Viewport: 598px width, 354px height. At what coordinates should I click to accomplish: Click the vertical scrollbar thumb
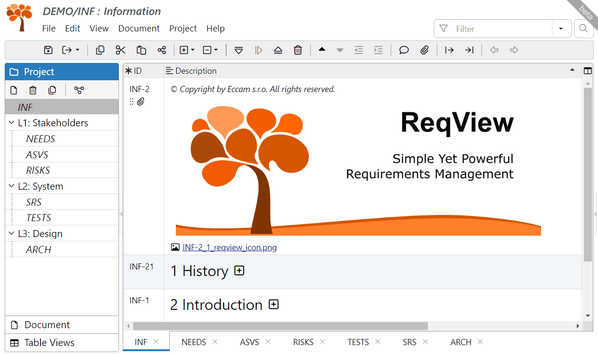coord(588,175)
